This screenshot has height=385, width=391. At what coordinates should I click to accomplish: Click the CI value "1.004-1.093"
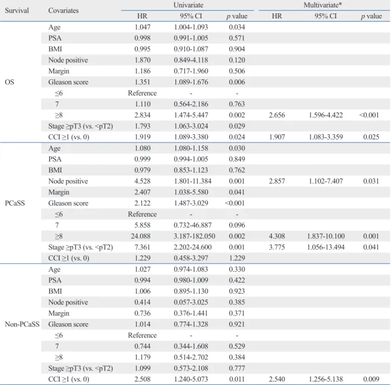click(x=190, y=27)
